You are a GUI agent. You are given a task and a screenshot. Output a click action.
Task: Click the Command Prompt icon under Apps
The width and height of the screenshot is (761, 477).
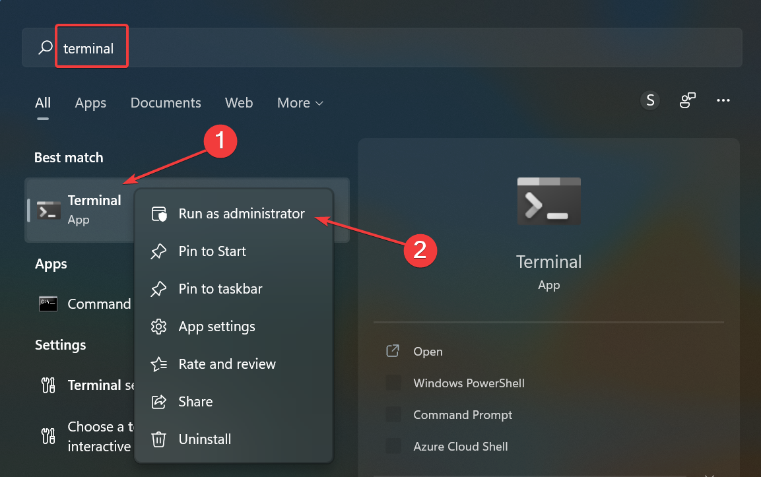[48, 303]
